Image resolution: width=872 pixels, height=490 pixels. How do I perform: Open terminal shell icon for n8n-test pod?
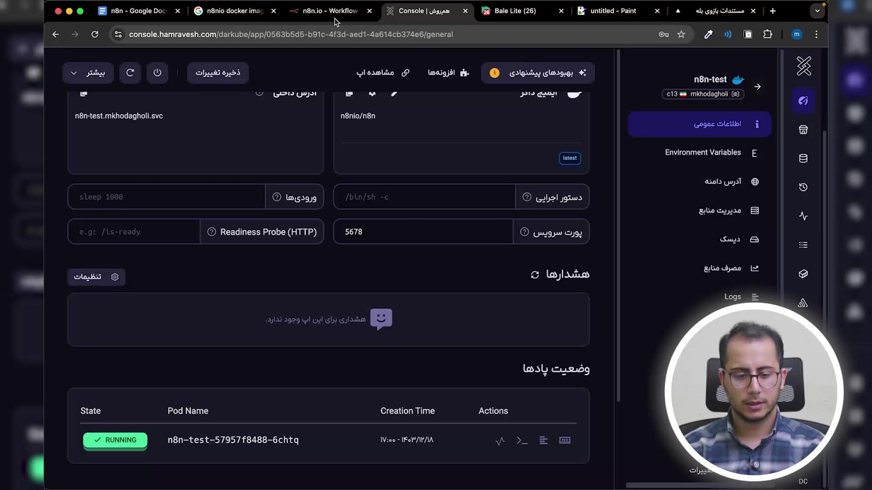click(522, 441)
